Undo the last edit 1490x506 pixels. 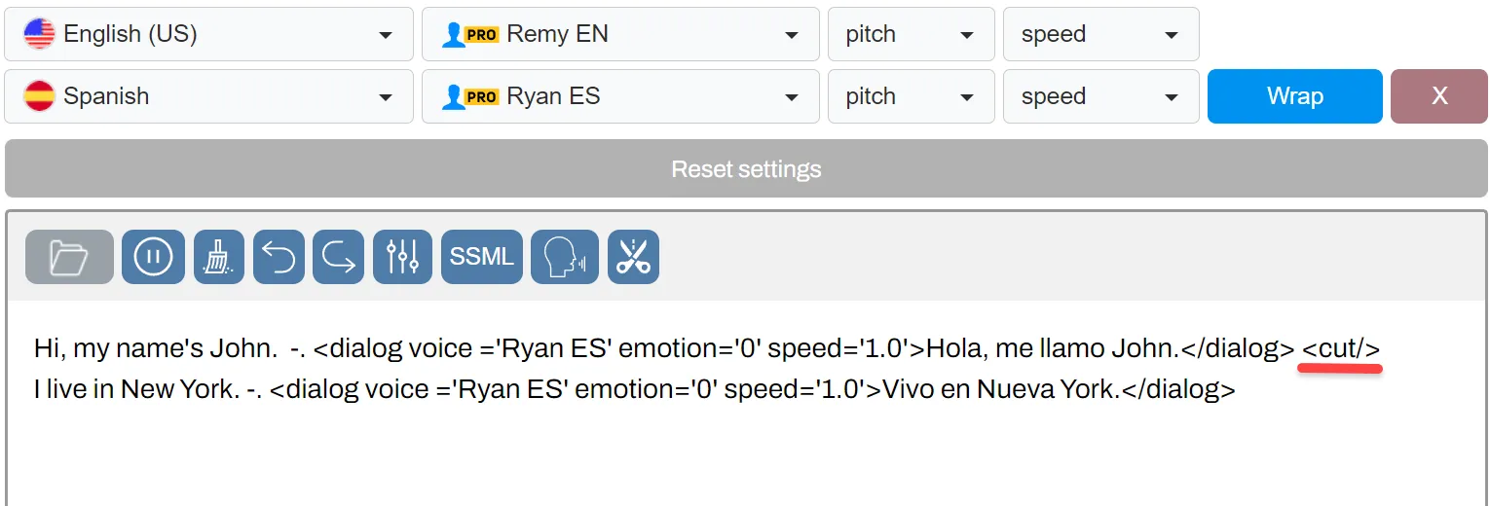coord(279,257)
